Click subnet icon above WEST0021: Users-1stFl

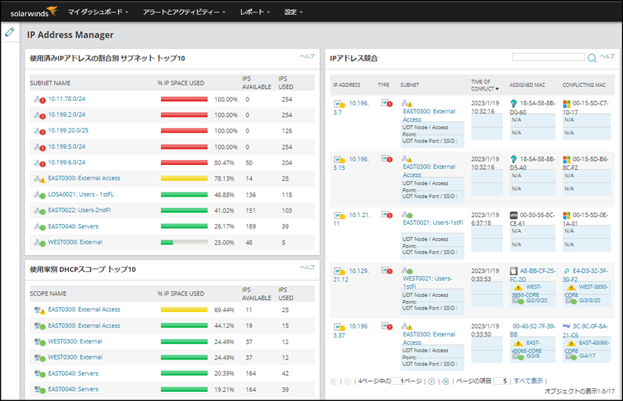point(407,271)
